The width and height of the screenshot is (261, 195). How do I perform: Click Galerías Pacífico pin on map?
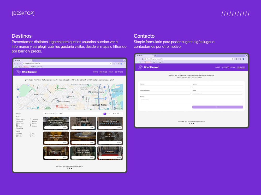[105, 99]
